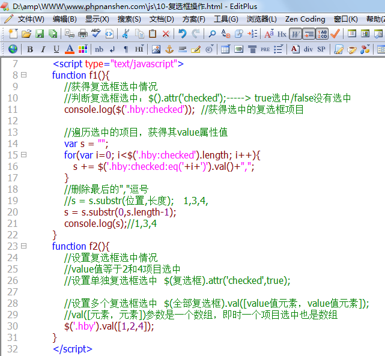The height and width of the screenshot is (356, 385).
Task: Insert nb non-breaking space icon
Action: pyautogui.click(x=99, y=49)
